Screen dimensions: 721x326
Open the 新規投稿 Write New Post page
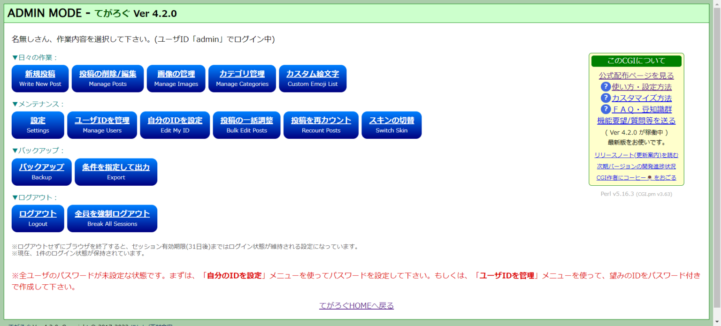[40, 78]
